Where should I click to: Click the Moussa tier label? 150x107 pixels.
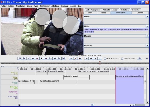click(x=14, y=73)
